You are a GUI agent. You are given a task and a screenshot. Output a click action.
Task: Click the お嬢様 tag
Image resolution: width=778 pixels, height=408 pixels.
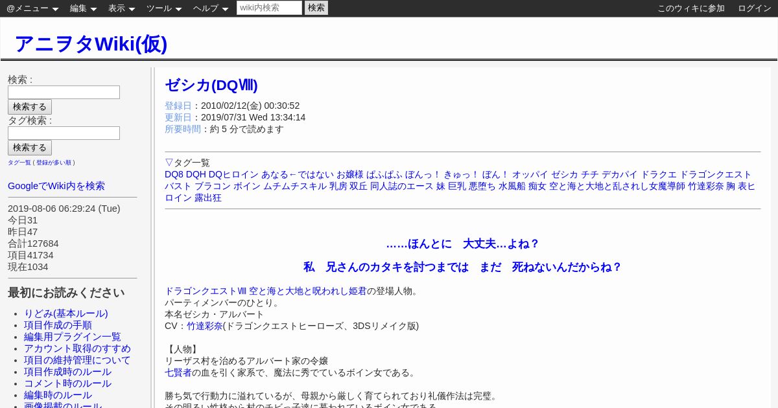click(x=350, y=174)
